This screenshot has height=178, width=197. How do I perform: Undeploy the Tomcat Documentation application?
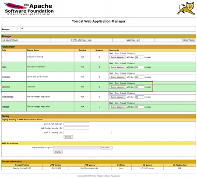click(x=131, y=63)
